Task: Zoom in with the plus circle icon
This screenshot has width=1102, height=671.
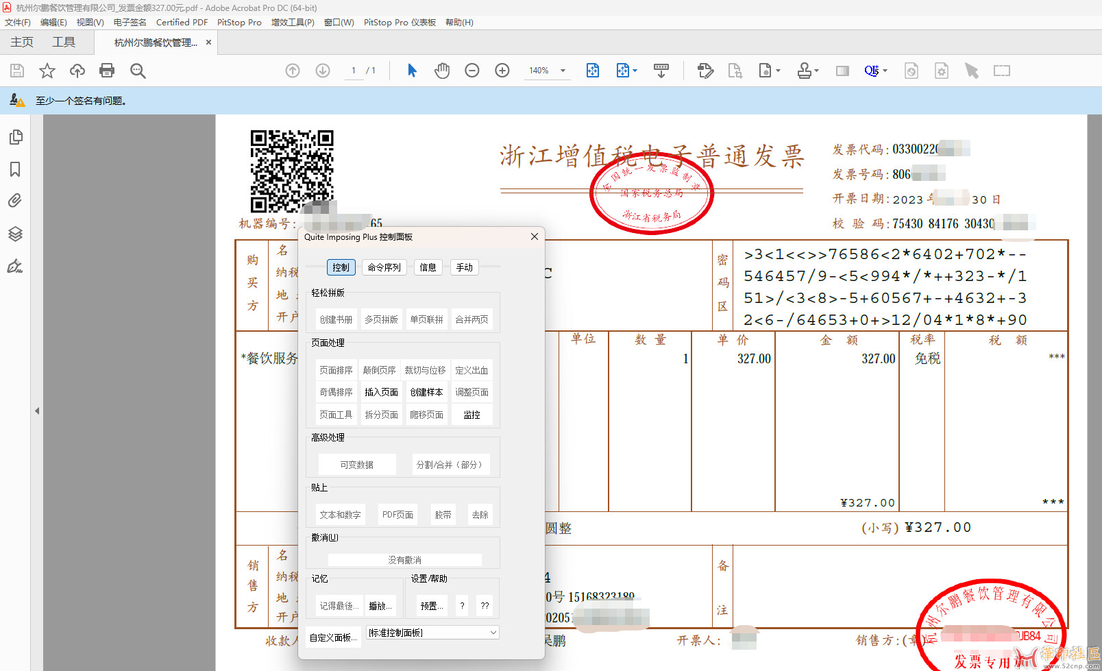Action: click(502, 71)
